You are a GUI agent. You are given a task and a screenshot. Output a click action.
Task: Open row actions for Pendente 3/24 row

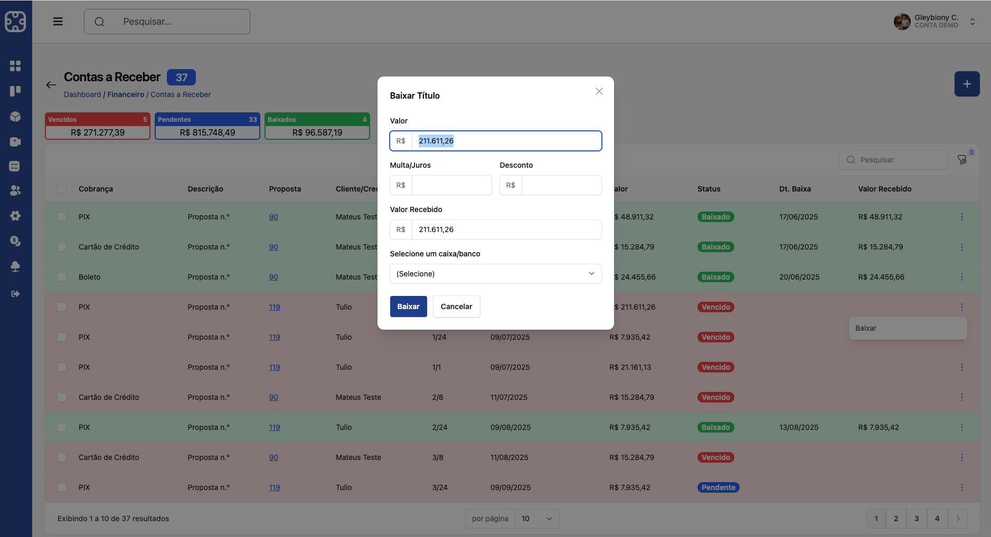(961, 487)
